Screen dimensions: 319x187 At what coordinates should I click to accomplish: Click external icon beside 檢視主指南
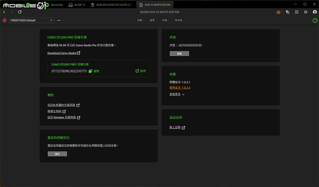pos(64,112)
